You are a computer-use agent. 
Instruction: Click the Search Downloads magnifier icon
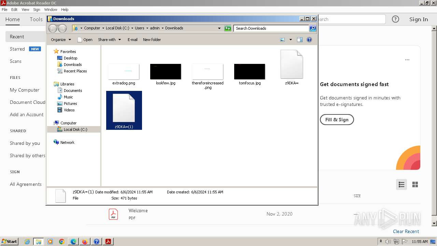click(313, 28)
